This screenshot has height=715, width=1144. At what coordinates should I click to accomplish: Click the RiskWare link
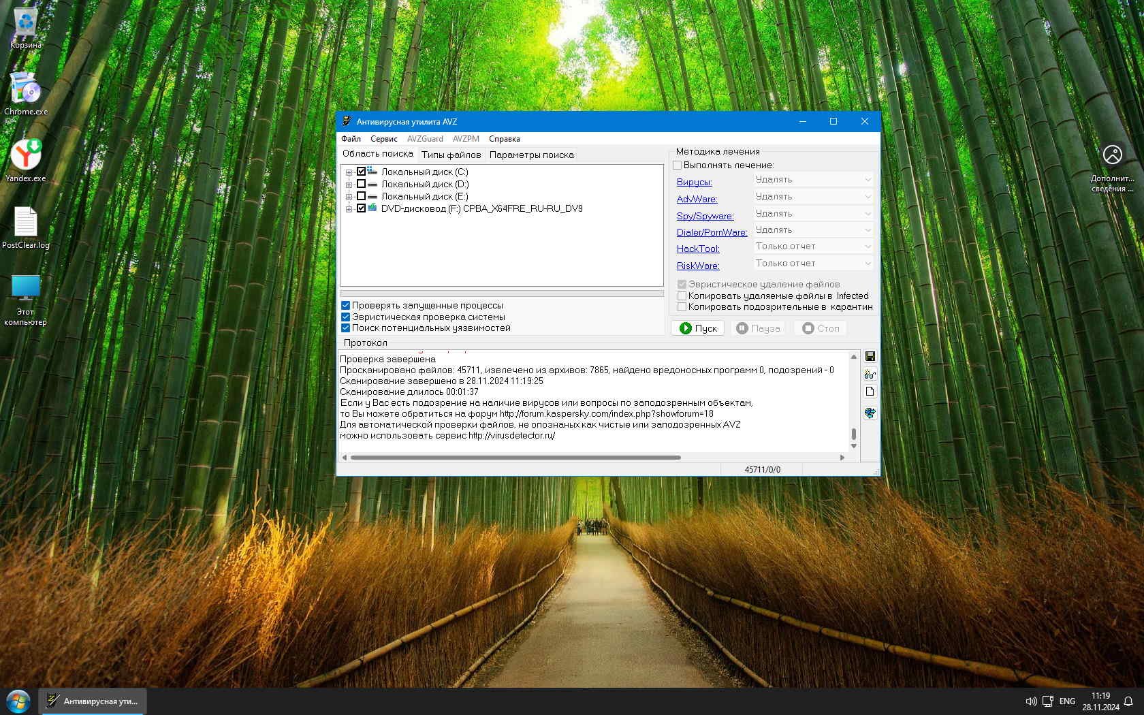point(698,266)
